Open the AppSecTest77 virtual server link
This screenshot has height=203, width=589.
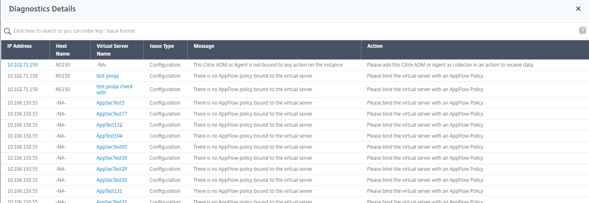[x=112, y=114]
